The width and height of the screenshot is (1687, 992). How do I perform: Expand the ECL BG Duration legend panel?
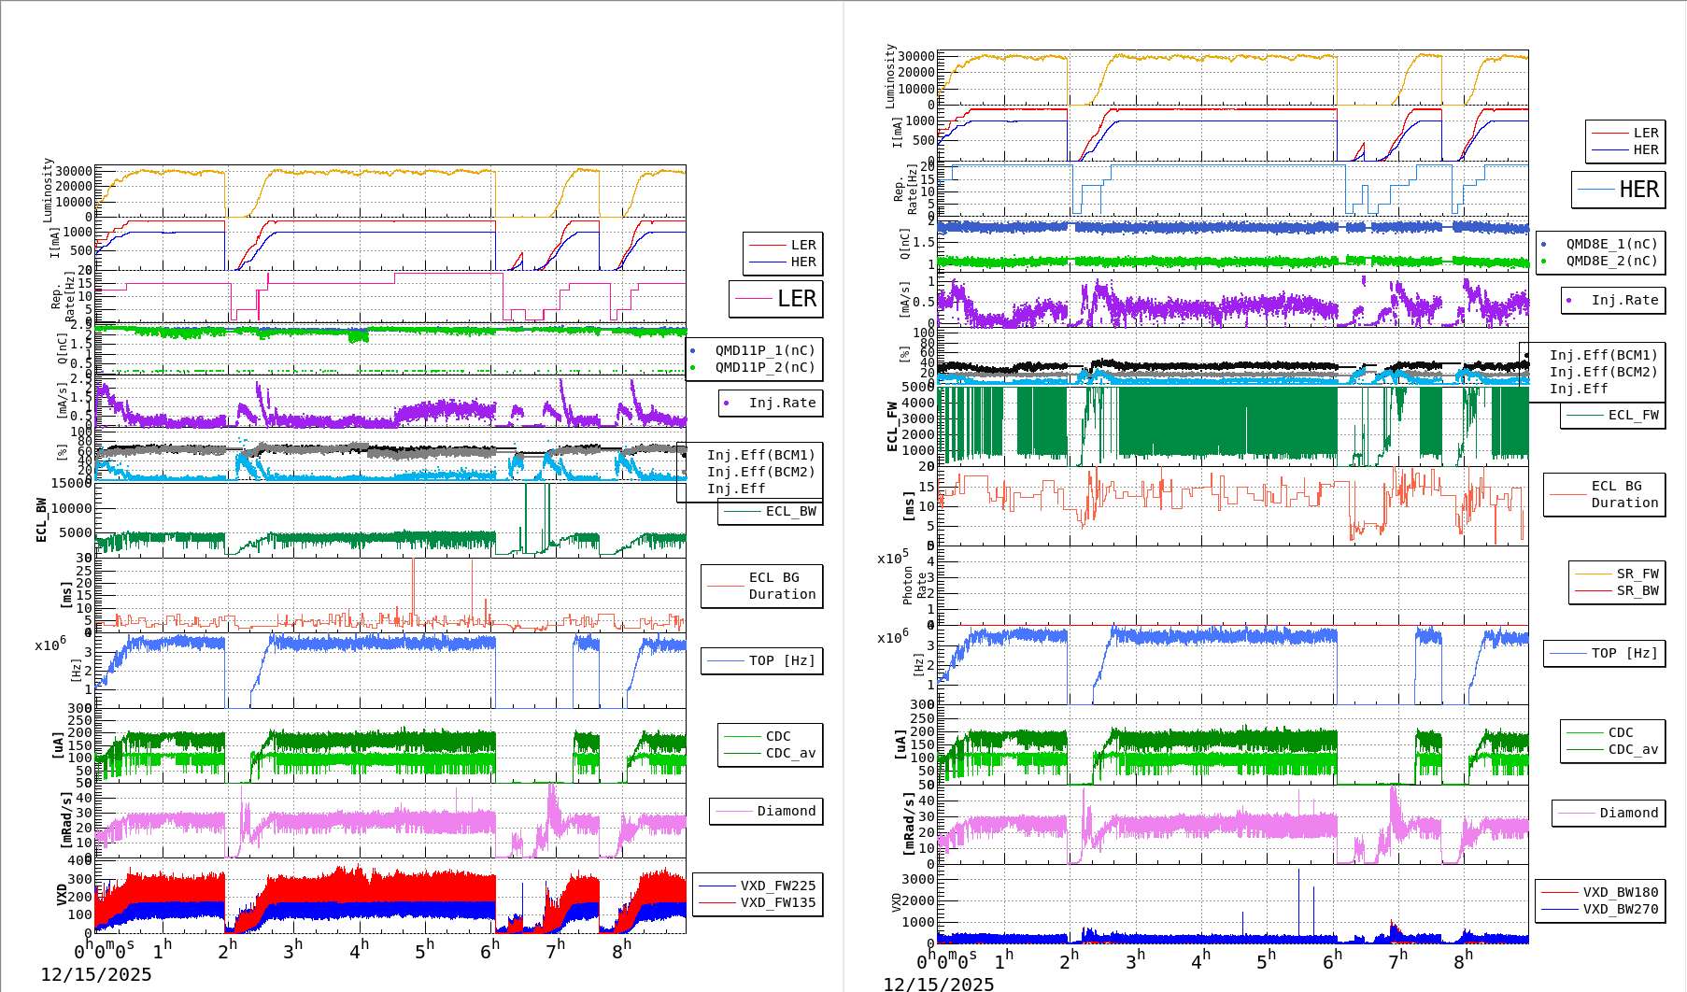(761, 586)
